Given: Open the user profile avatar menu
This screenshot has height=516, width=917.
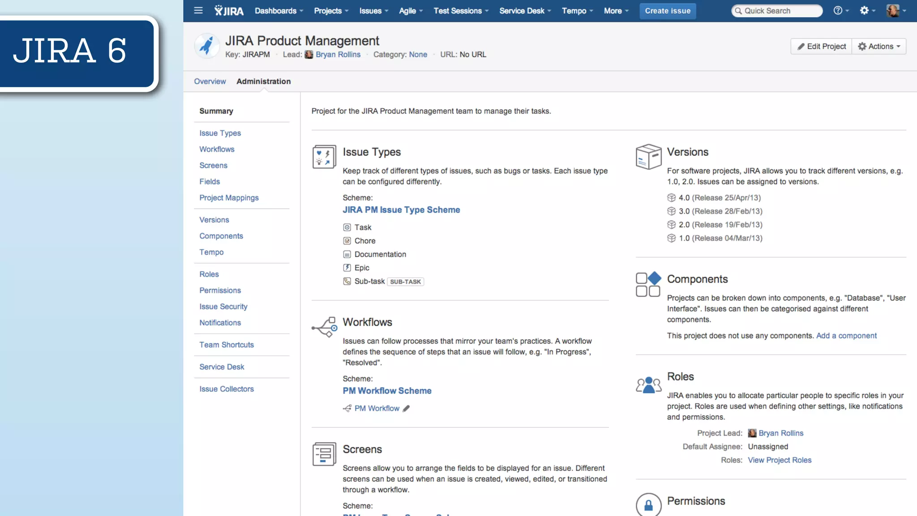Looking at the screenshot, I should click(896, 11).
